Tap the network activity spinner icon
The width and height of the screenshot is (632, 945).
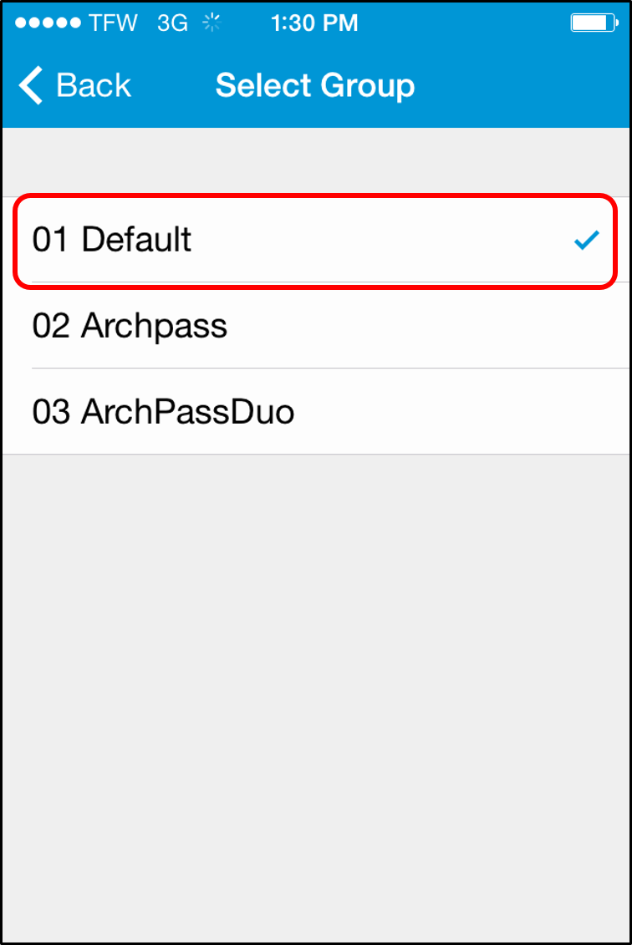(x=212, y=23)
